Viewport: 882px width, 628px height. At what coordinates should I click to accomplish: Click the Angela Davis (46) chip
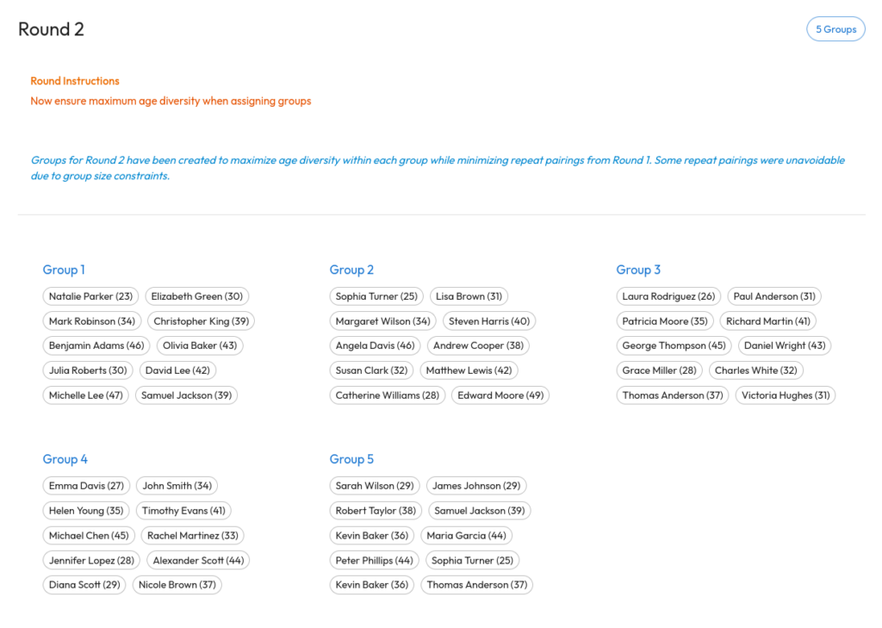click(x=375, y=345)
